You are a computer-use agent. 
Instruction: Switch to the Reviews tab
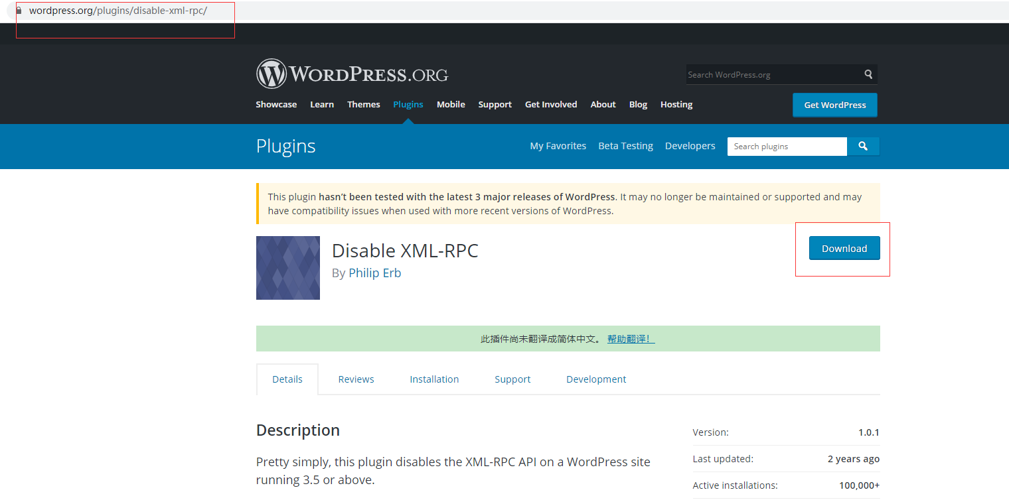click(x=356, y=379)
